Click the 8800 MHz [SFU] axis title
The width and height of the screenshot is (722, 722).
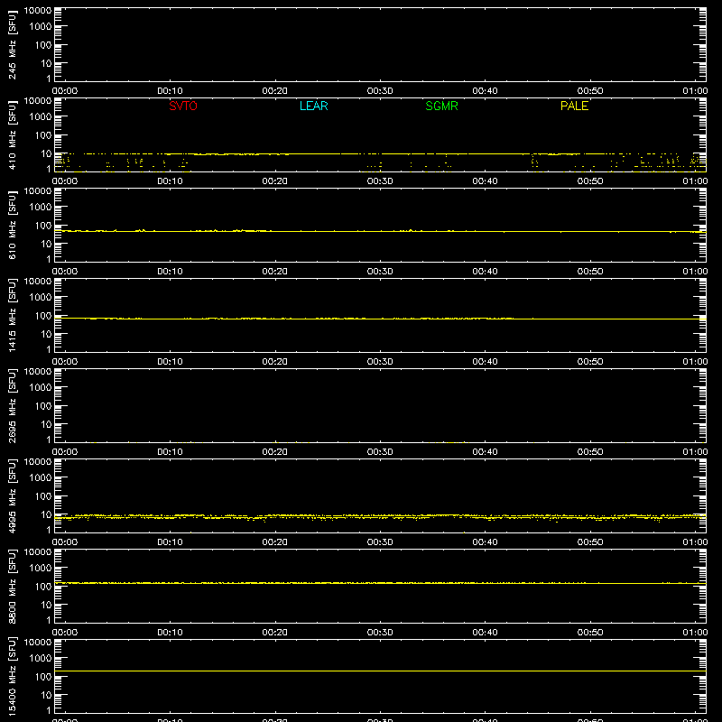coord(12,586)
